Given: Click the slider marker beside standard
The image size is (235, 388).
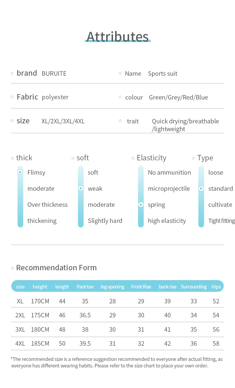Looking at the screenshot, I should (201, 188).
